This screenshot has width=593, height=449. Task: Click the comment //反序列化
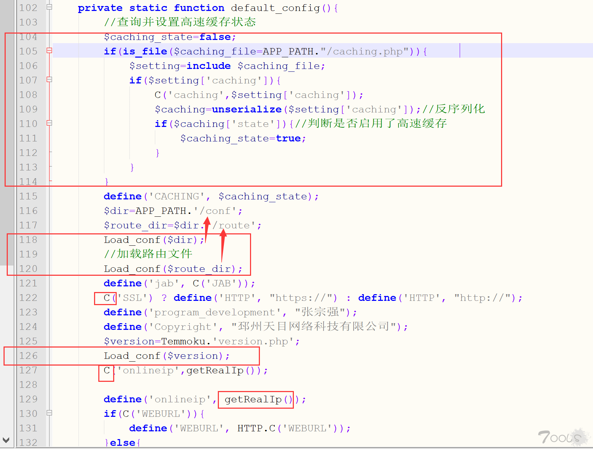pyautogui.click(x=454, y=109)
